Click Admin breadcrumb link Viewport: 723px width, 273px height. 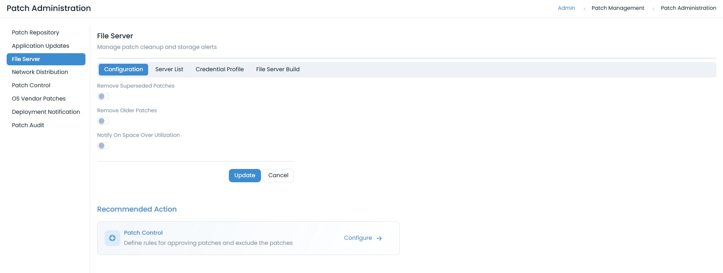(566, 8)
